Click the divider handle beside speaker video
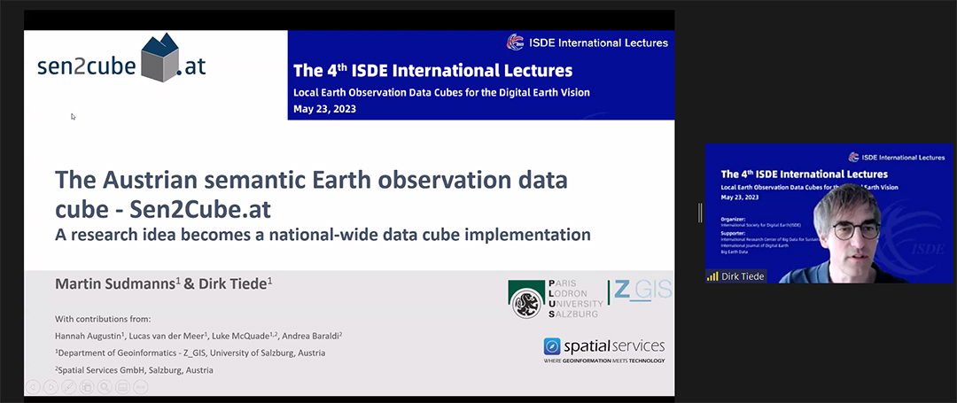This screenshot has width=957, height=403. coord(700,213)
